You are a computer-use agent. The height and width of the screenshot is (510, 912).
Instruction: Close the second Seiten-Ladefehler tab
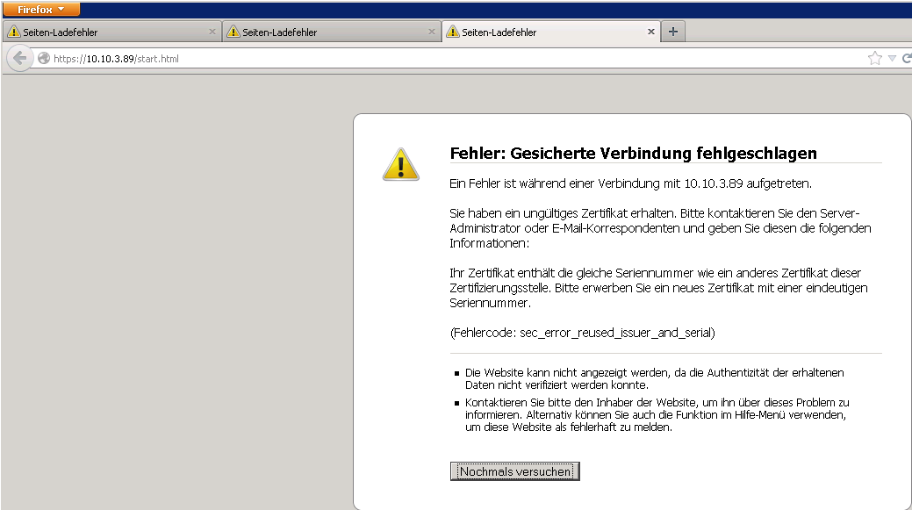tap(431, 32)
